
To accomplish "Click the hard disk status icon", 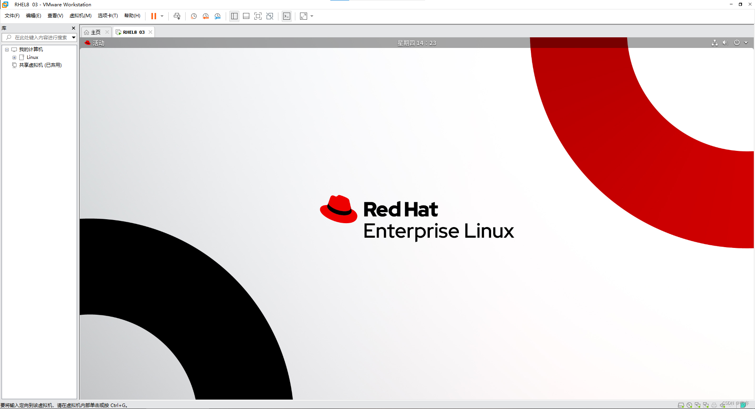I will tap(681, 405).
